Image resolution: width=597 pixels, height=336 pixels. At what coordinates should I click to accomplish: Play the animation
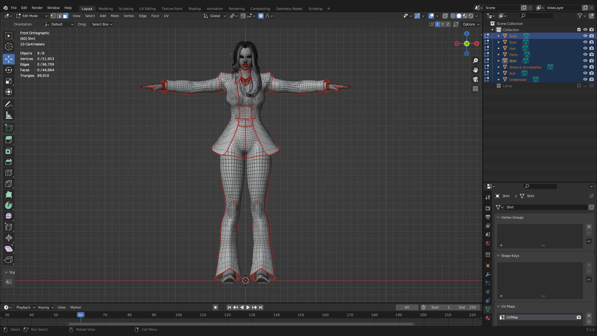pyautogui.click(x=248, y=307)
